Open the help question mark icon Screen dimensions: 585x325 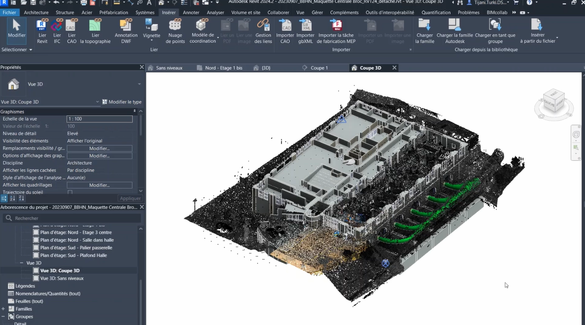point(529,3)
